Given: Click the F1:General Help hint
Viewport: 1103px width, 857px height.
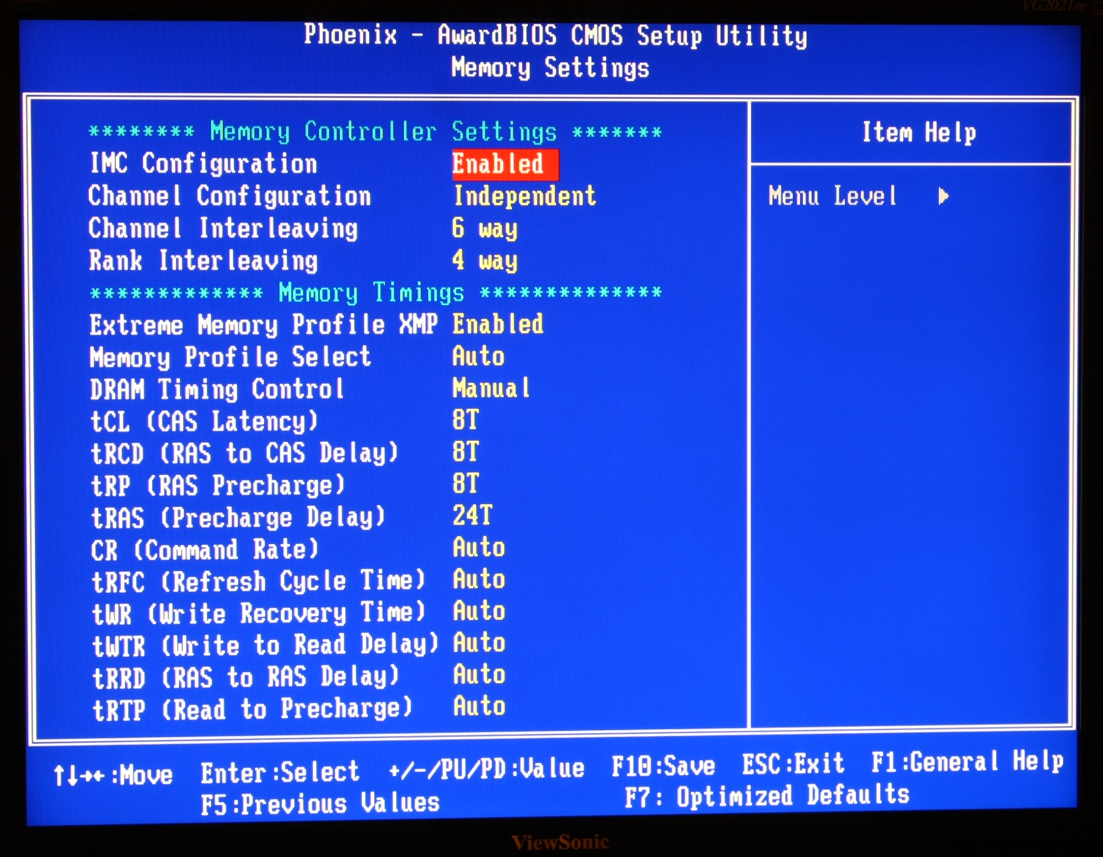Looking at the screenshot, I should point(968,761).
